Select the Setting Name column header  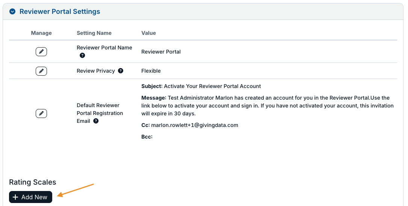[x=94, y=33]
